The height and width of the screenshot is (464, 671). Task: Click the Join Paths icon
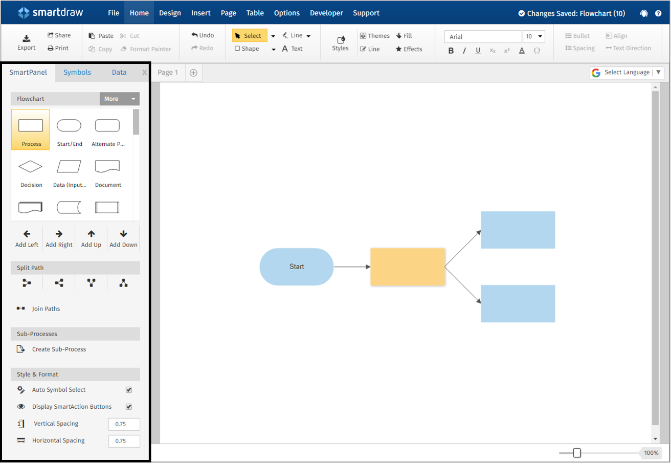[x=21, y=308]
